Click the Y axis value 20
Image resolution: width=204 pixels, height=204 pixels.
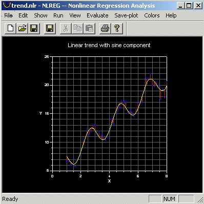coord(47,85)
